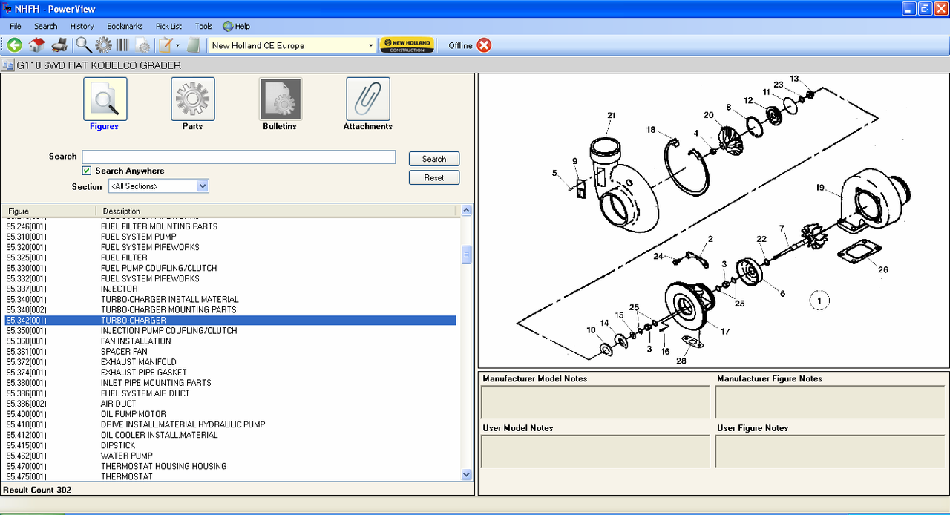
Task: Open the File menu
Action: (16, 26)
